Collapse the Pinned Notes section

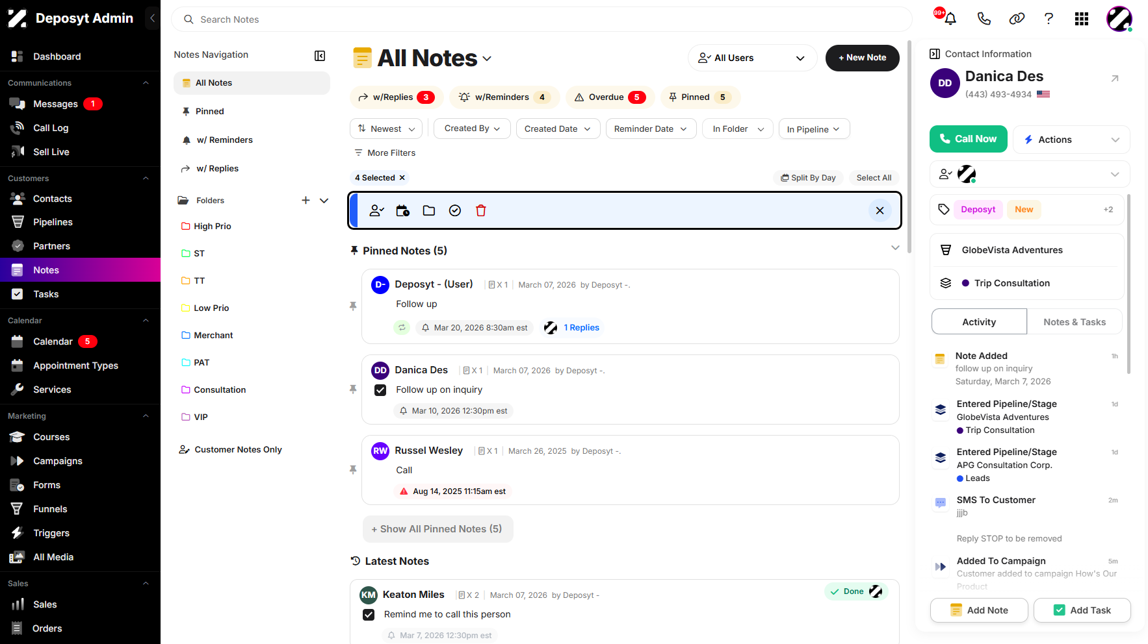point(895,248)
